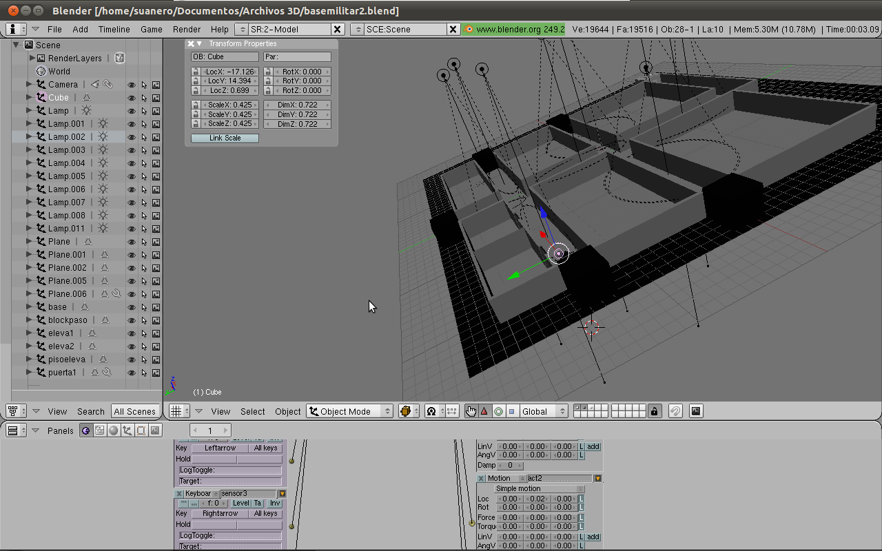Click the Inv button on sensor3

point(275,503)
